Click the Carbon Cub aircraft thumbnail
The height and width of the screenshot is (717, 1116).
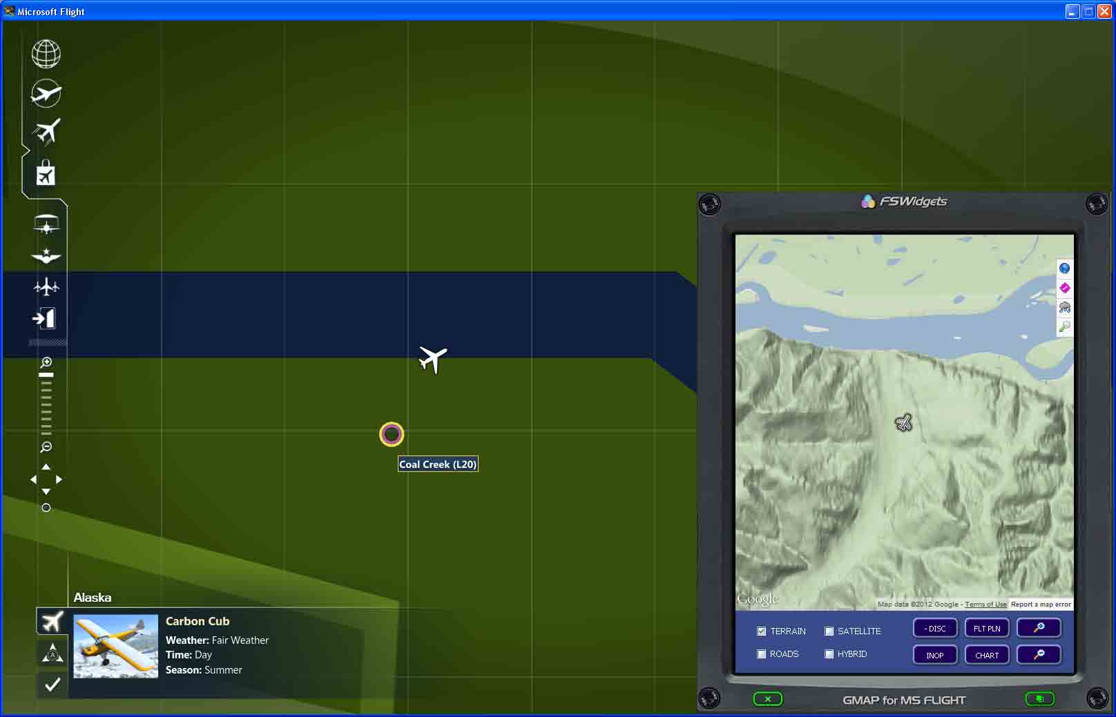[115, 647]
